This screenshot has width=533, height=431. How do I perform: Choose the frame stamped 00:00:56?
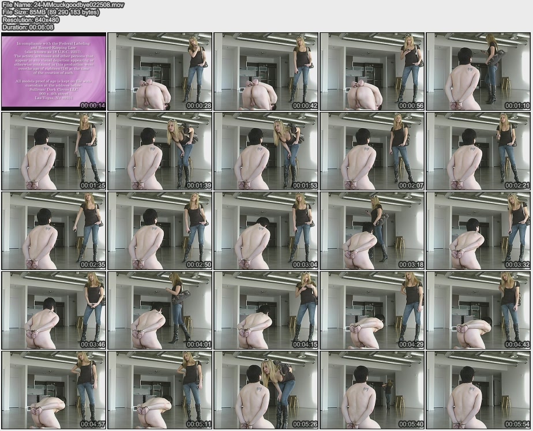pos(372,72)
